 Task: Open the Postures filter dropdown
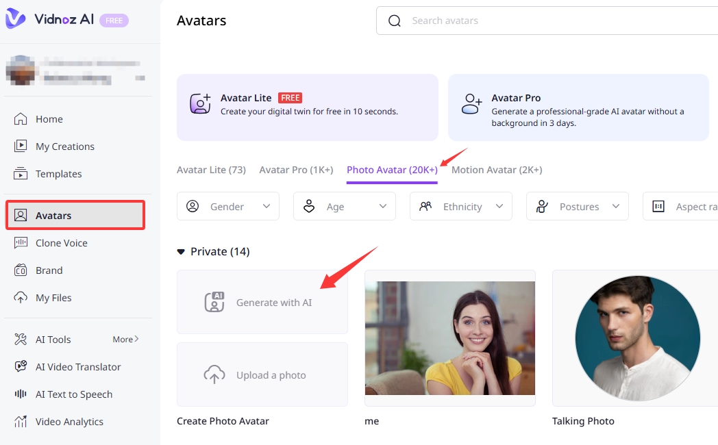(578, 207)
